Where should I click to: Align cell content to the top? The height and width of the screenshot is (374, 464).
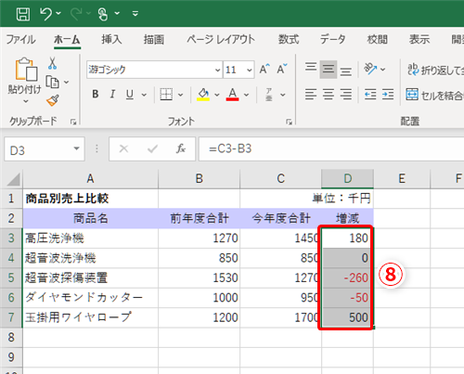pos(311,67)
